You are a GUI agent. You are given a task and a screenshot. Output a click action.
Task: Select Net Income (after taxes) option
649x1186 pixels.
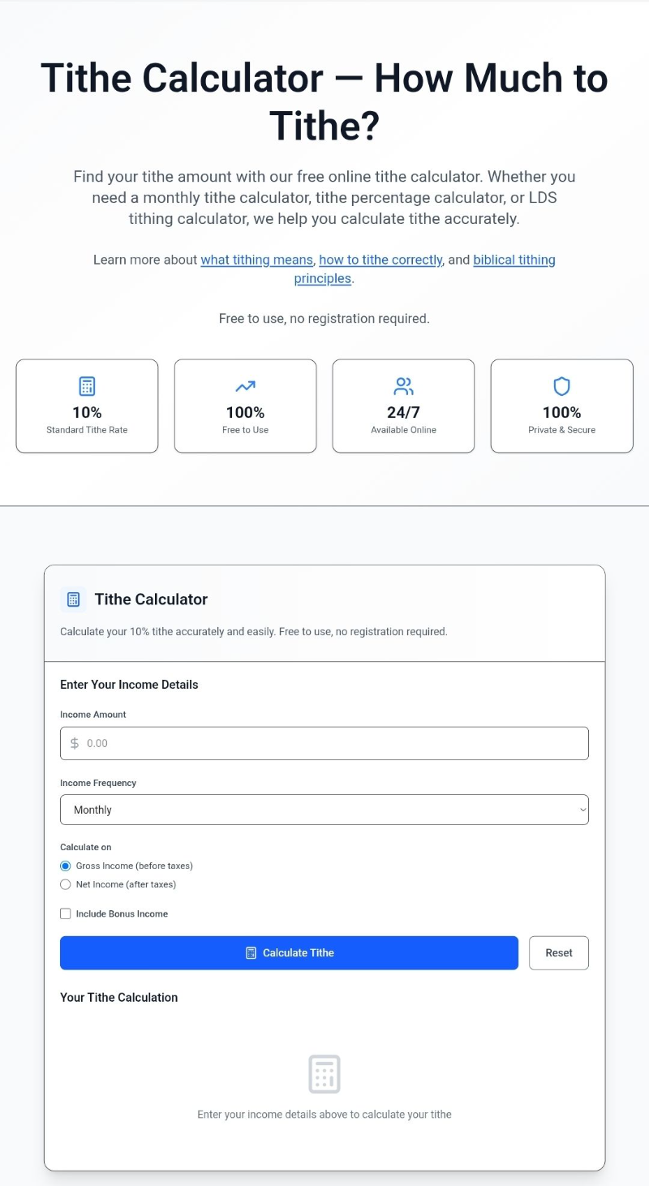point(66,884)
